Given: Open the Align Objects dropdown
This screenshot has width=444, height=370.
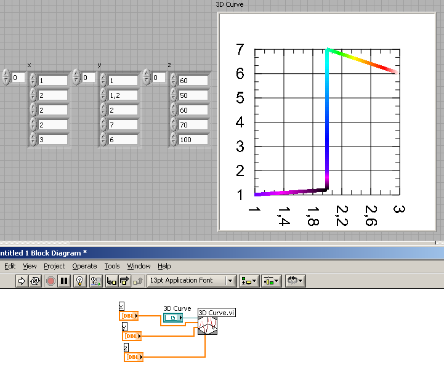Looking at the screenshot, I should (x=249, y=281).
